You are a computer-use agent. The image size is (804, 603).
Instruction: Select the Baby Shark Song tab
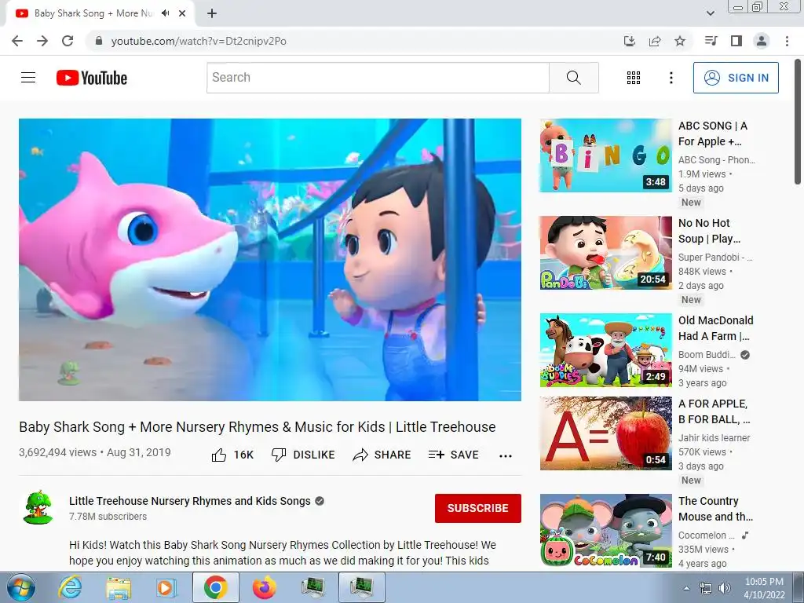pos(100,13)
